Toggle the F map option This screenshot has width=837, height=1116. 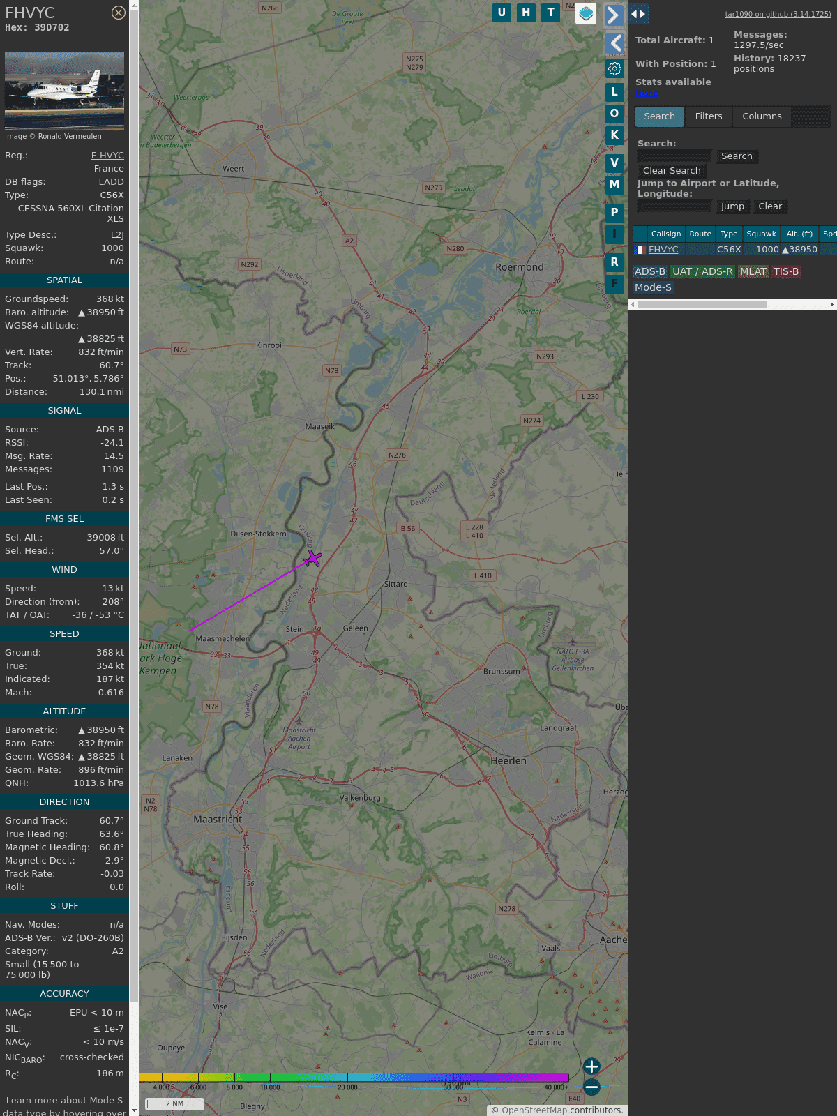click(614, 284)
